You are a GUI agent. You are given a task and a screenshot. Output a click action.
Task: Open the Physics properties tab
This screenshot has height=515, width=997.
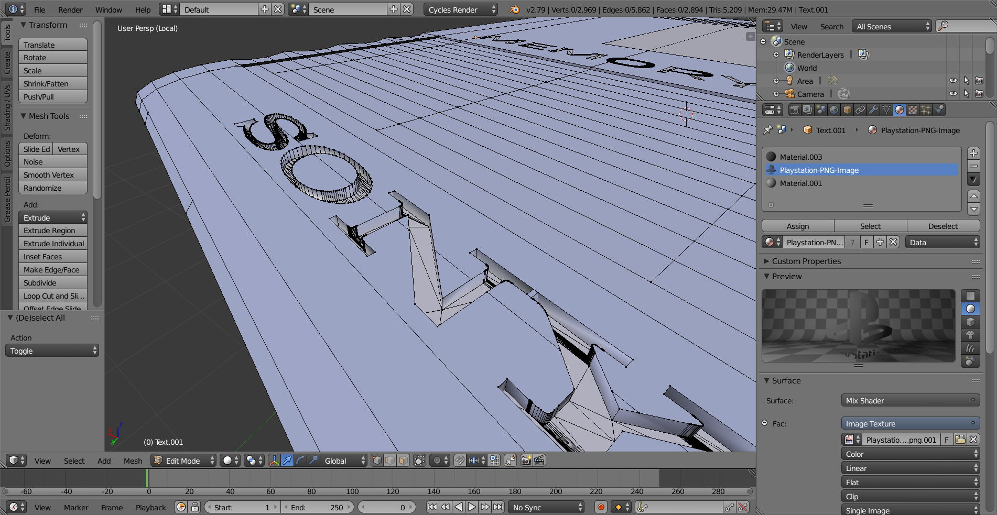[x=939, y=110]
